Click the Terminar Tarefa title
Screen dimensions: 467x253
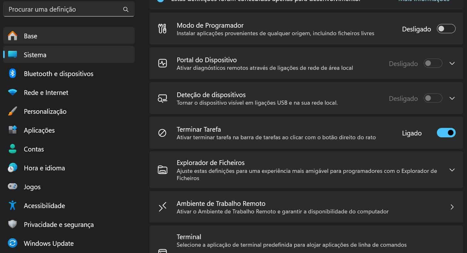pos(199,129)
